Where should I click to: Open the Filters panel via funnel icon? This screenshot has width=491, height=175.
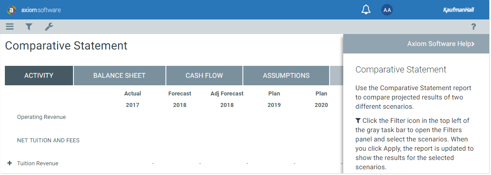pyautogui.click(x=29, y=27)
